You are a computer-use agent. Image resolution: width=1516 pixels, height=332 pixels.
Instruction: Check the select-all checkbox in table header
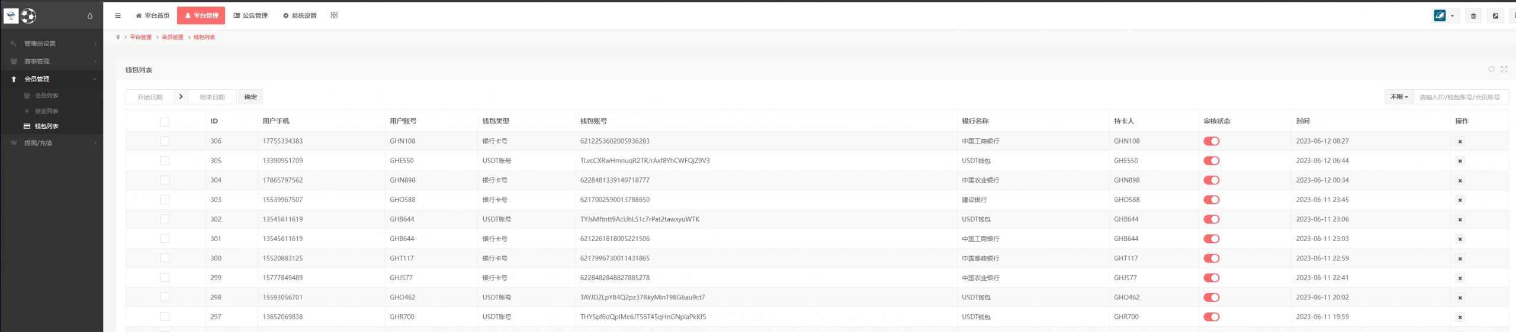pyautogui.click(x=165, y=122)
